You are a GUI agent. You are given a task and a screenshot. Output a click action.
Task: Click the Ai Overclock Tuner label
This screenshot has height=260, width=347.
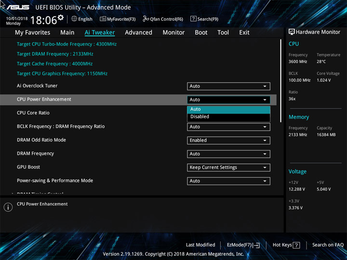point(37,86)
